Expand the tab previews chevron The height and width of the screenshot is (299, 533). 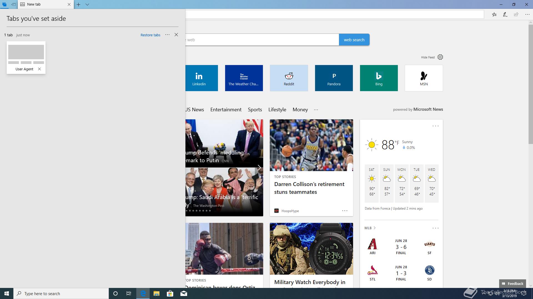click(x=87, y=4)
